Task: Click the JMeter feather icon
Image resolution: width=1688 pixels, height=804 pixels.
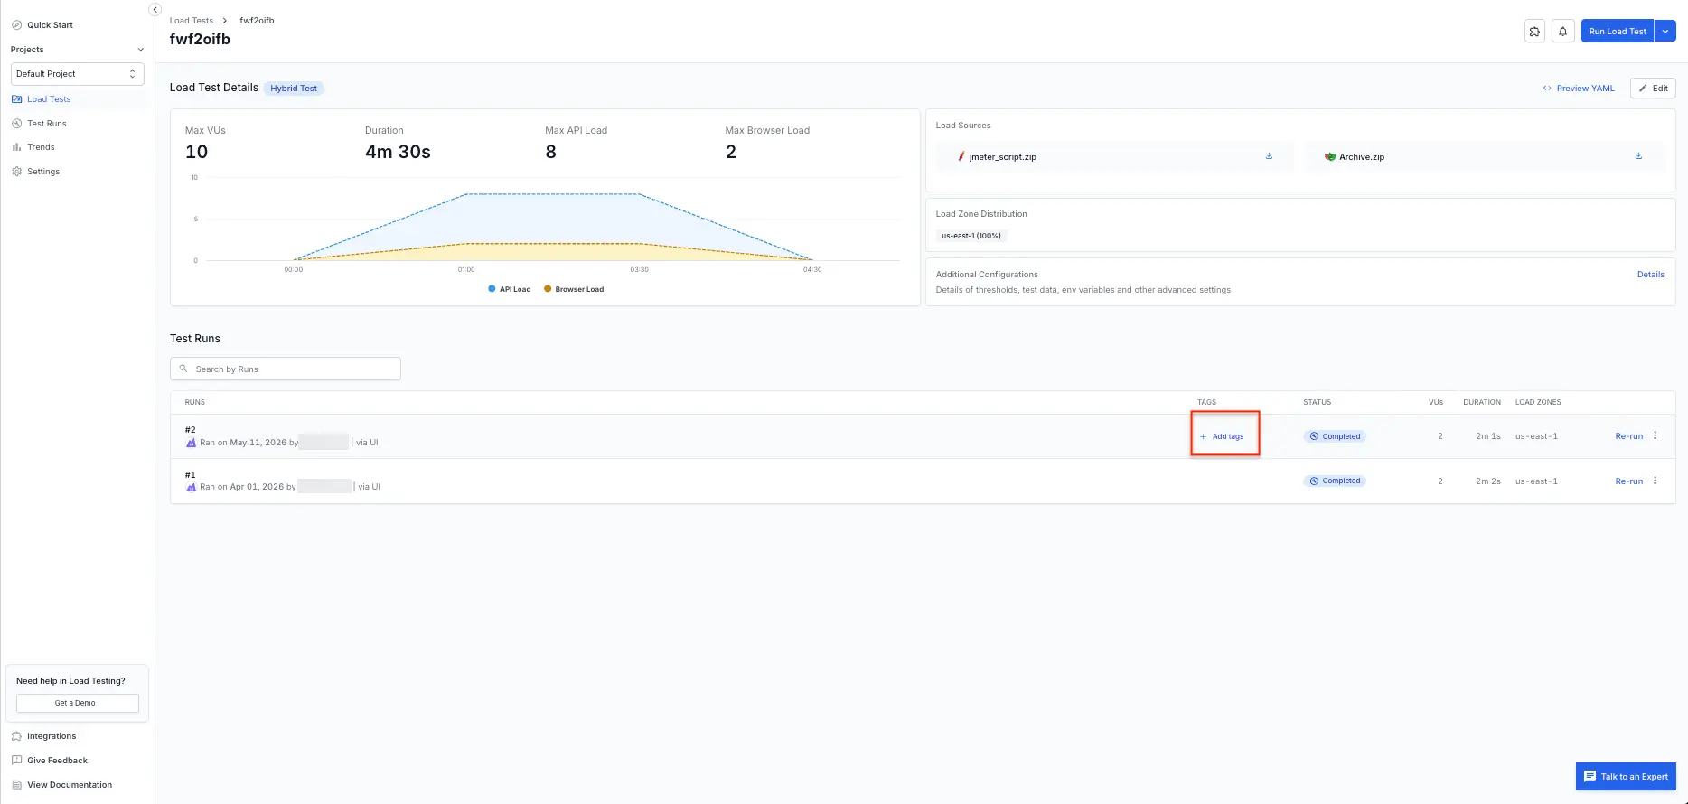Action: click(x=961, y=156)
